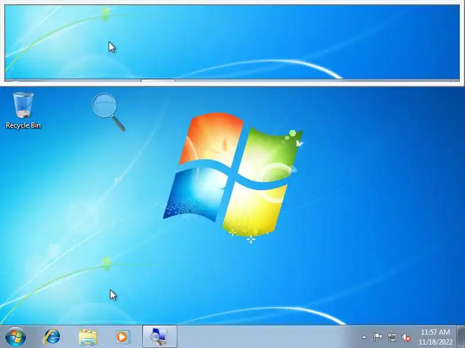
Task: Open Windows Explorer folder on taskbar
Action: (x=88, y=337)
